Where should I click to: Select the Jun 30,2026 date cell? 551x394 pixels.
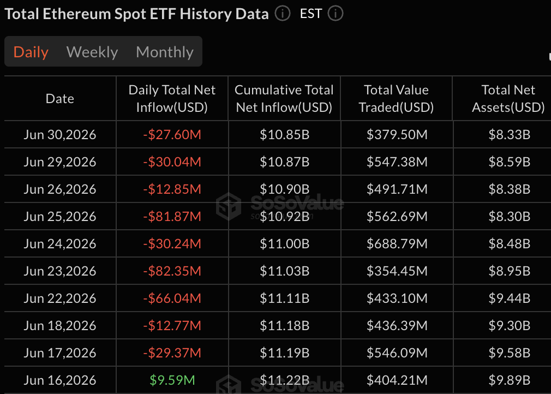(x=60, y=135)
